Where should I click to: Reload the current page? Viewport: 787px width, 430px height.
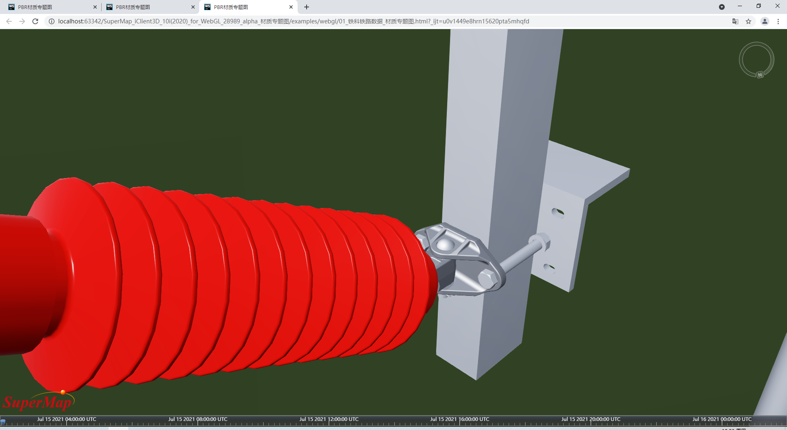point(35,21)
